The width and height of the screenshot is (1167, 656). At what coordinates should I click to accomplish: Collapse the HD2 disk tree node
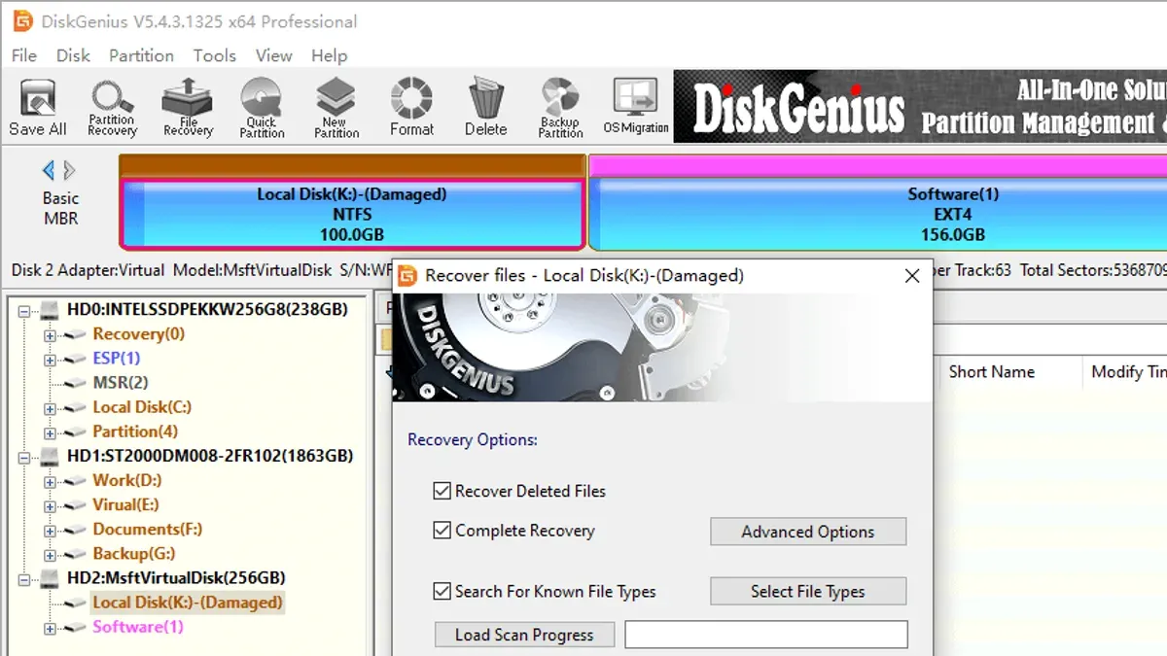(x=26, y=578)
